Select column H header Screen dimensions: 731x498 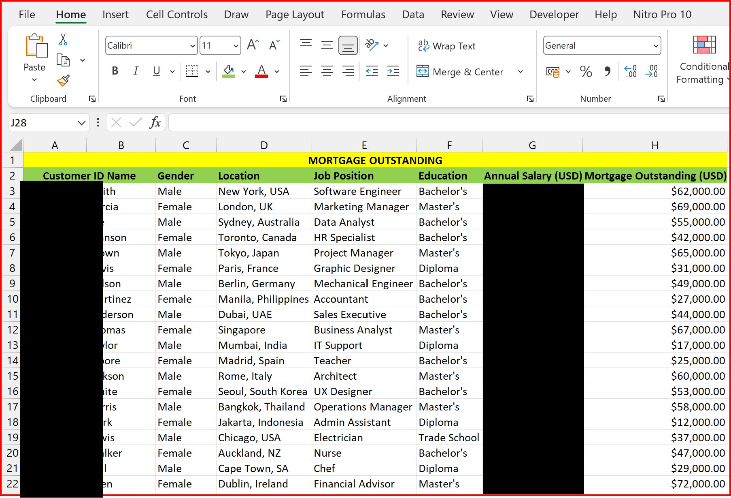655,145
